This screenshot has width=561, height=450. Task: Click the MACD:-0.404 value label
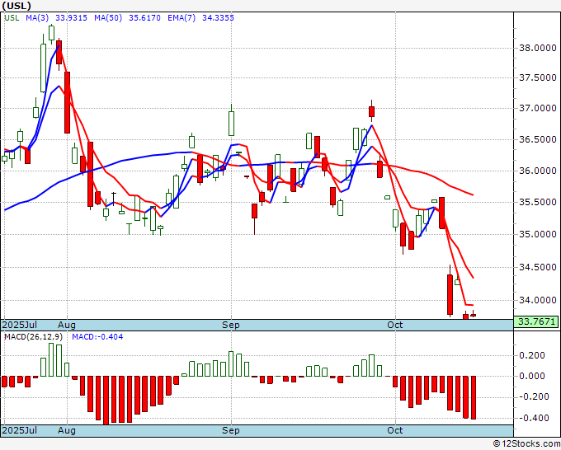97,337
